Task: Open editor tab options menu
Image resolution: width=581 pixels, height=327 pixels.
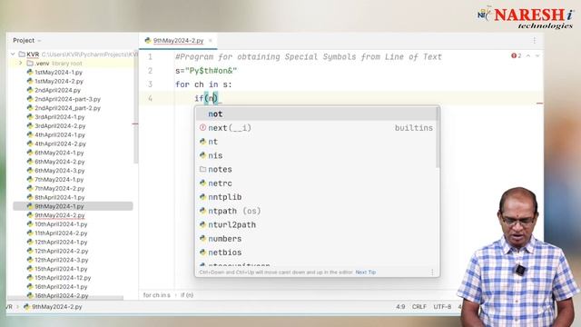Action: click(535, 40)
